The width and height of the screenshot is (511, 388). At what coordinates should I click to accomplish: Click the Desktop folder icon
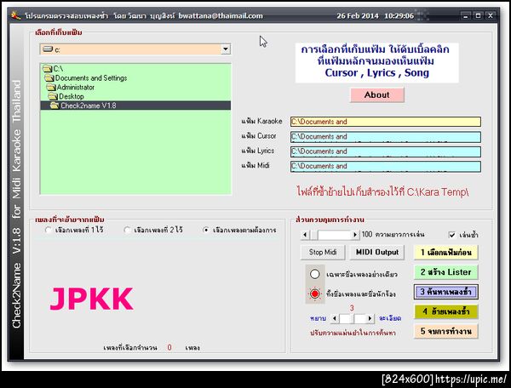coord(53,96)
